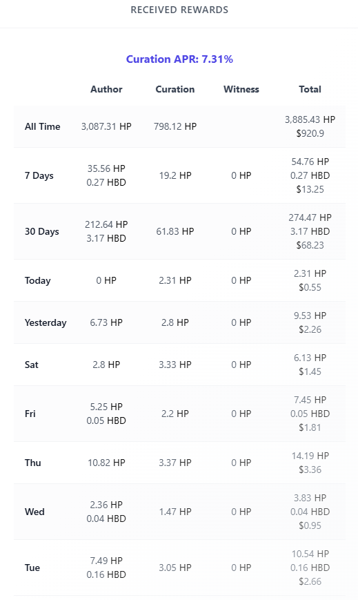
Task: Select the Curation APR 7.31% text
Action: 179,59
